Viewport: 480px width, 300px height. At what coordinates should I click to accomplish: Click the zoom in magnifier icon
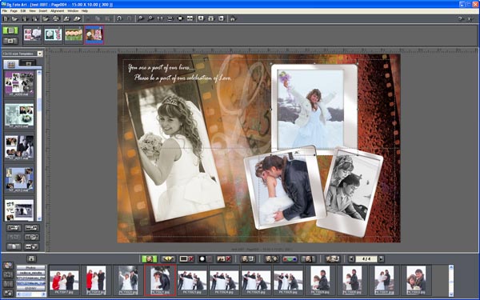140,18
